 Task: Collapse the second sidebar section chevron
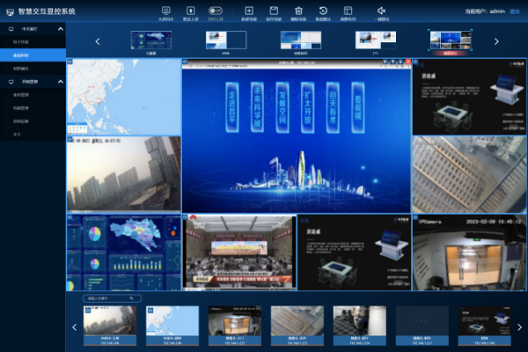[x=60, y=81]
